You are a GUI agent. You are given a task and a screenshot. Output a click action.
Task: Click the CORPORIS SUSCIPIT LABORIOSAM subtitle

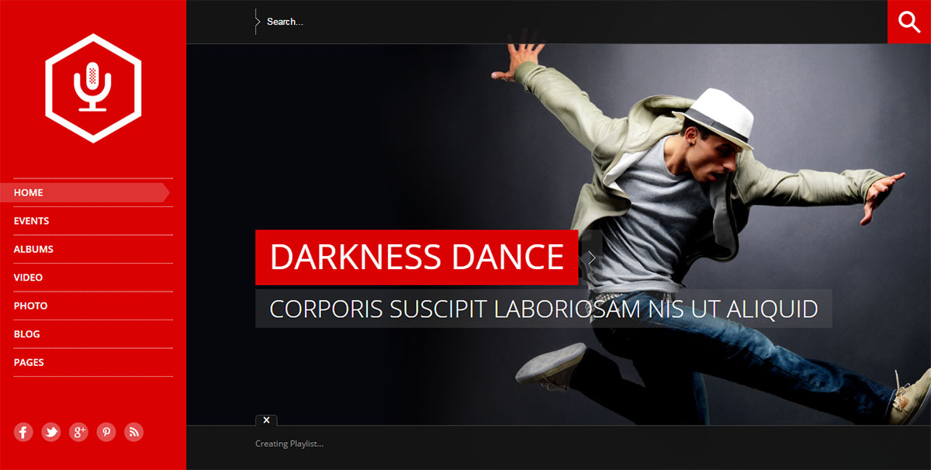pyautogui.click(x=544, y=309)
